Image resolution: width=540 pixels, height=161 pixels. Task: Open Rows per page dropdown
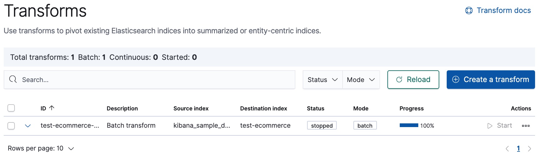(x=41, y=148)
